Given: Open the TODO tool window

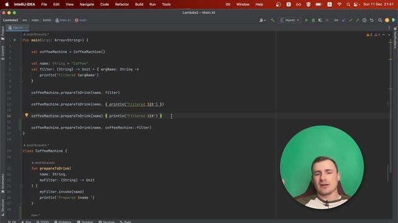Looking at the screenshot, I should click(42, 222).
